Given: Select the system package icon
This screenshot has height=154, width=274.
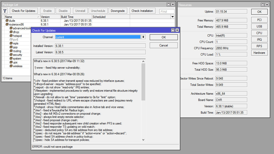Looking at the screenshot, I should pyautogui.click(x=11, y=59).
